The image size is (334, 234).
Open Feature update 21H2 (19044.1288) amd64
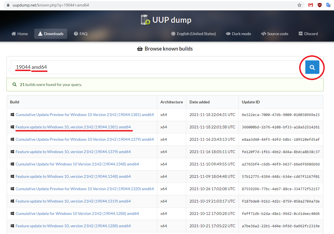pos(73,226)
